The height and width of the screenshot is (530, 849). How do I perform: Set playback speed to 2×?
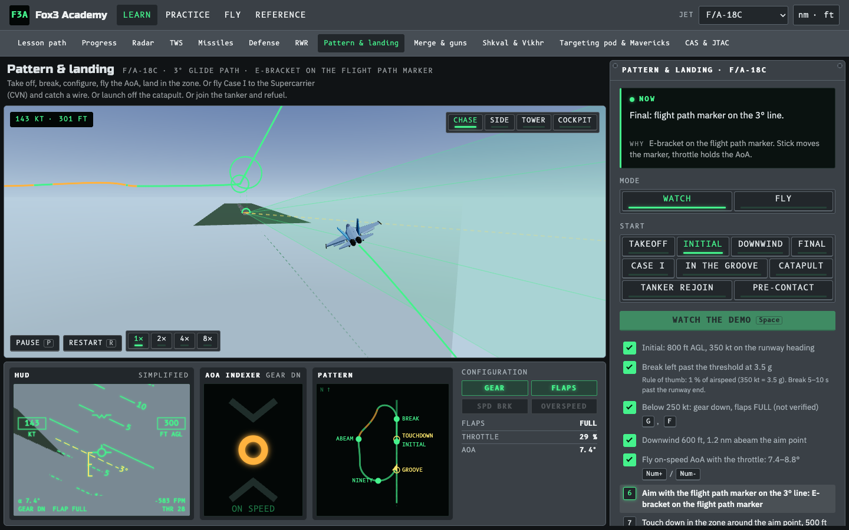tap(162, 340)
